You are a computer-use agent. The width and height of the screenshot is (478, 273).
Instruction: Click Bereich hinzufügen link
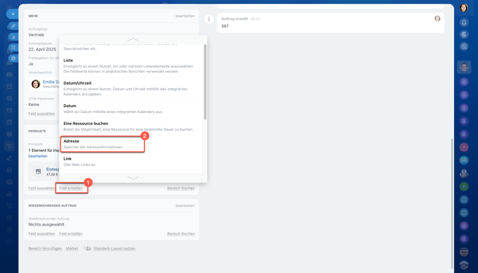click(44, 248)
